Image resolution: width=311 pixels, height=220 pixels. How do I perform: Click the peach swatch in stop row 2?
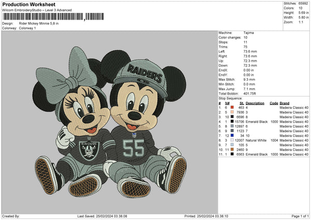point(232,112)
